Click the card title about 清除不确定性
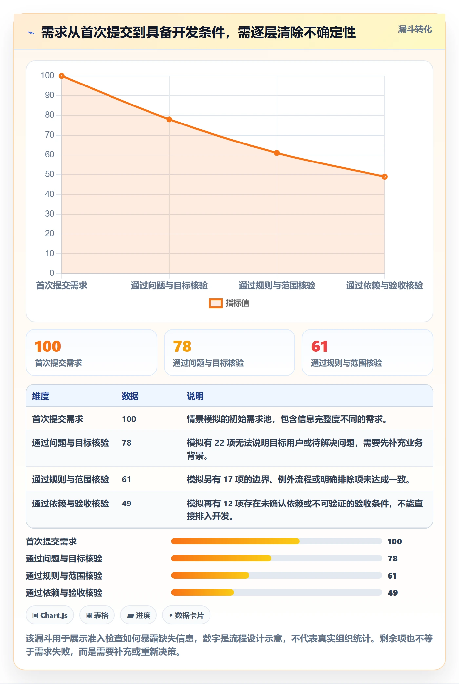Screen dimensions: 459x684 pyautogui.click(x=198, y=33)
